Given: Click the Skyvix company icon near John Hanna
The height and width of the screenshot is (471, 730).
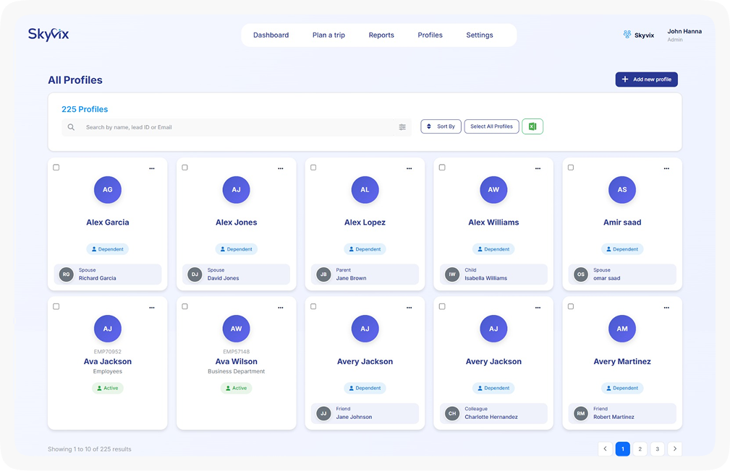Looking at the screenshot, I should 627,35.
